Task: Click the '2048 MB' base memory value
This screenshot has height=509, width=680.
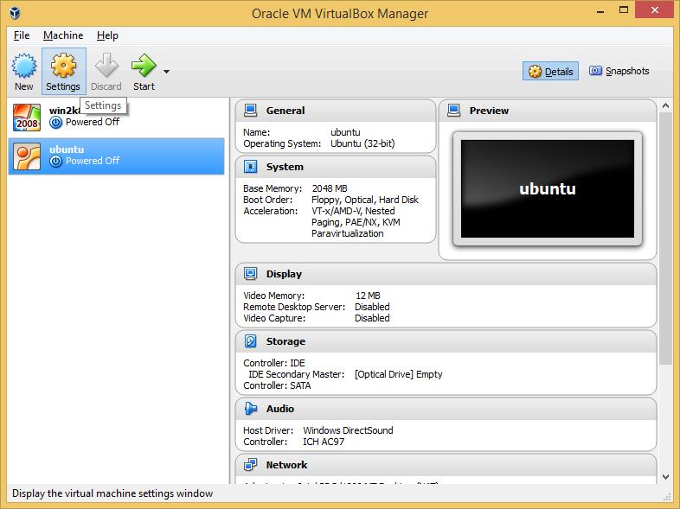Action: 330,188
